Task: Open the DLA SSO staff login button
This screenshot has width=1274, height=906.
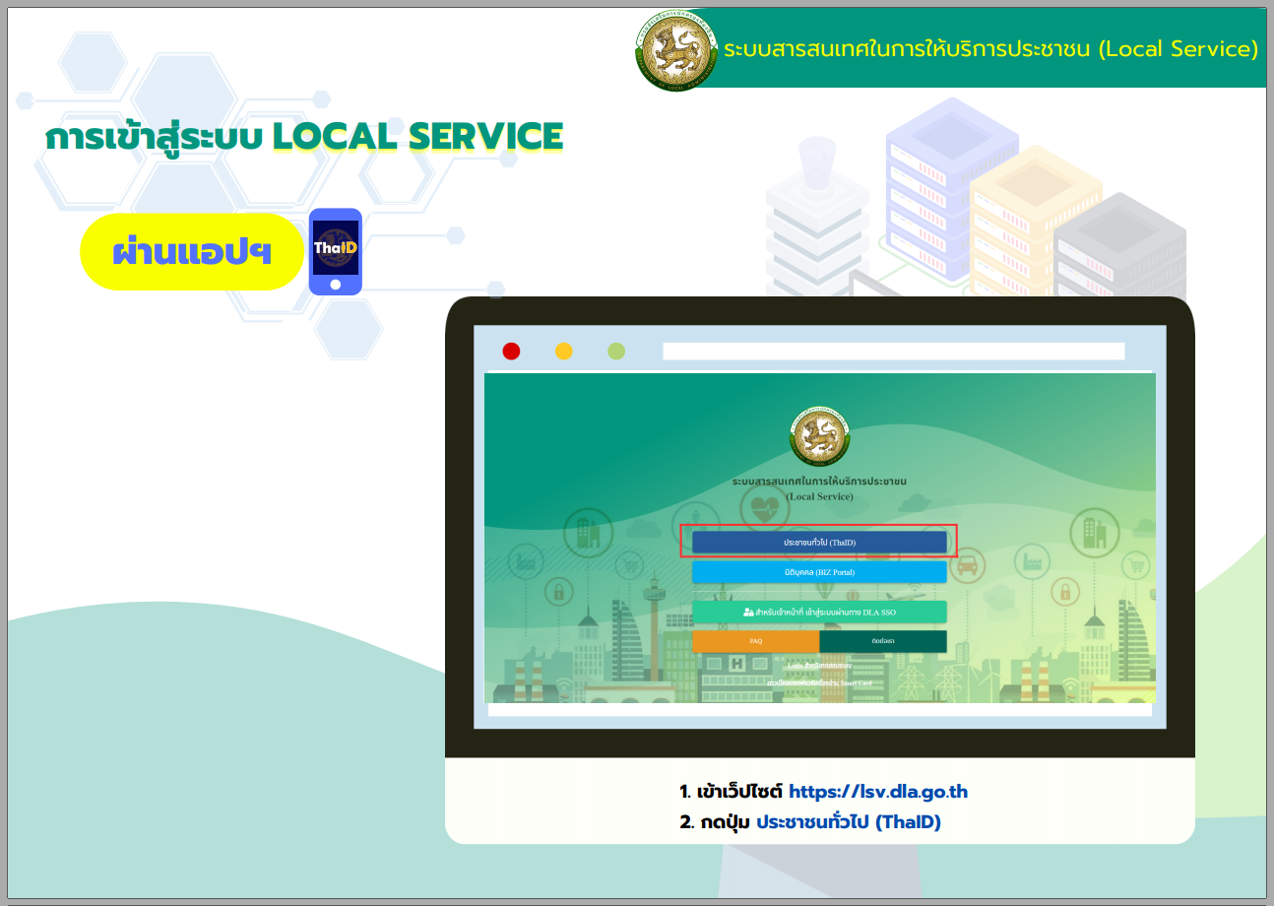Action: [819, 612]
